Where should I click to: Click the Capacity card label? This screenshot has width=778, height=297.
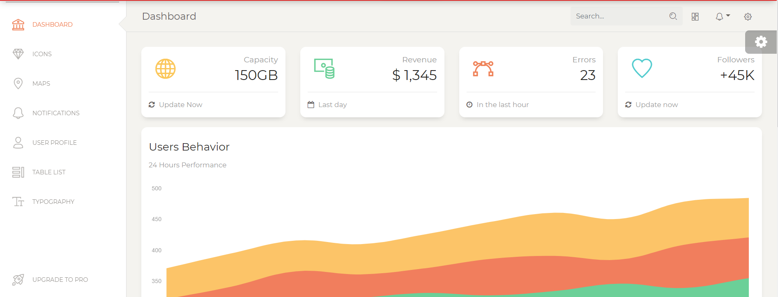coord(261,60)
